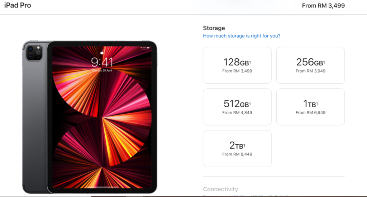
Task: Choose the 2TB storage option
Action: [x=237, y=148]
